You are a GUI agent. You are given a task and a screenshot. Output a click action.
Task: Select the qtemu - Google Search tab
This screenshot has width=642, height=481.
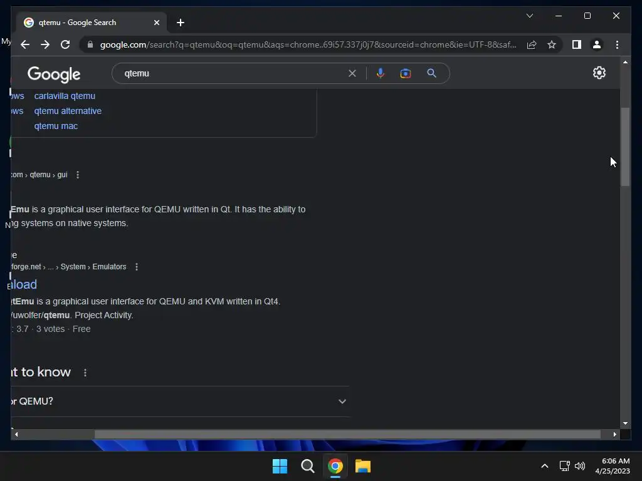[x=91, y=23]
